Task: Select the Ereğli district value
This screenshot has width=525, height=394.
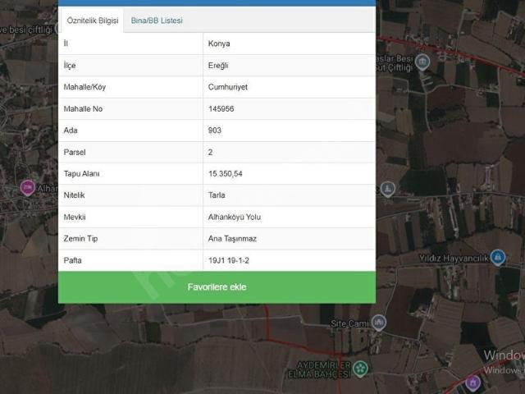Action: tap(218, 66)
